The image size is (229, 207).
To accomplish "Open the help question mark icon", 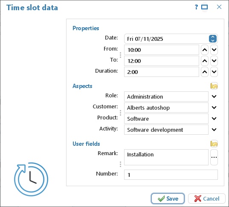I will click(197, 7).
